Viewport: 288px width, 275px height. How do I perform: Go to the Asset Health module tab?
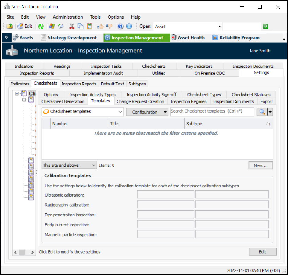click(x=188, y=38)
